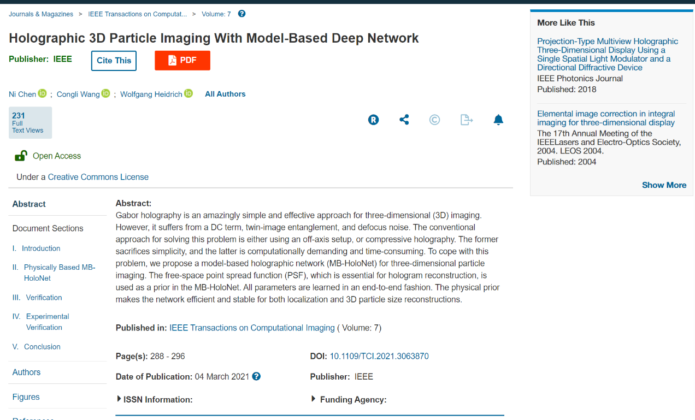Image resolution: width=695 pixels, height=420 pixels.
Task: Expand the ISSN Information section
Action: coord(155,399)
